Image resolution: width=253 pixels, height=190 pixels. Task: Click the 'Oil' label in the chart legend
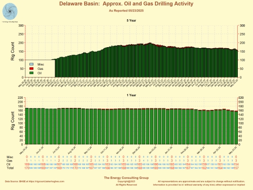(x=39, y=73)
